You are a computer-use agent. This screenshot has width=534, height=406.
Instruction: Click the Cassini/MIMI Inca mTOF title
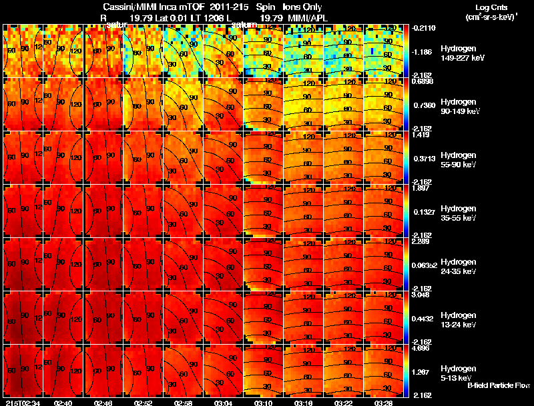(x=154, y=7)
